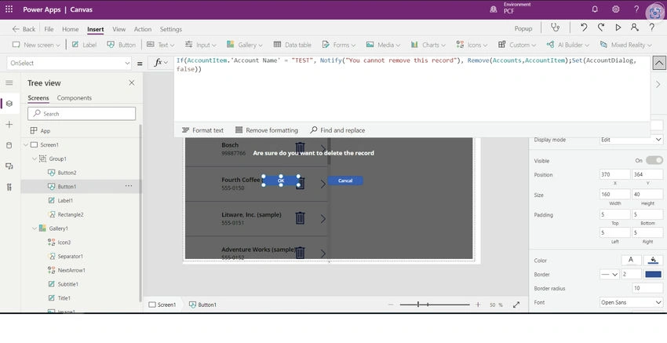The width and height of the screenshot is (667, 343).
Task: Open the Insert plus icon in left rail
Action: click(x=9, y=124)
